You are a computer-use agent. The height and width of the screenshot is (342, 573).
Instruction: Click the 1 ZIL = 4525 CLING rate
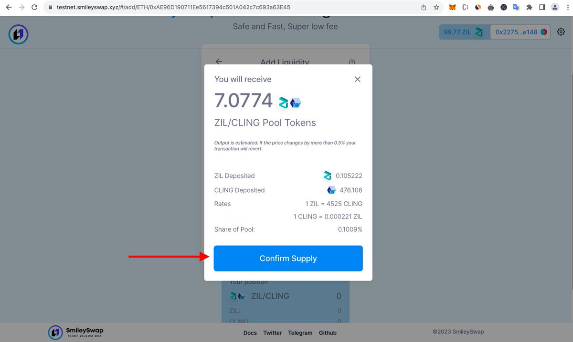pyautogui.click(x=334, y=204)
